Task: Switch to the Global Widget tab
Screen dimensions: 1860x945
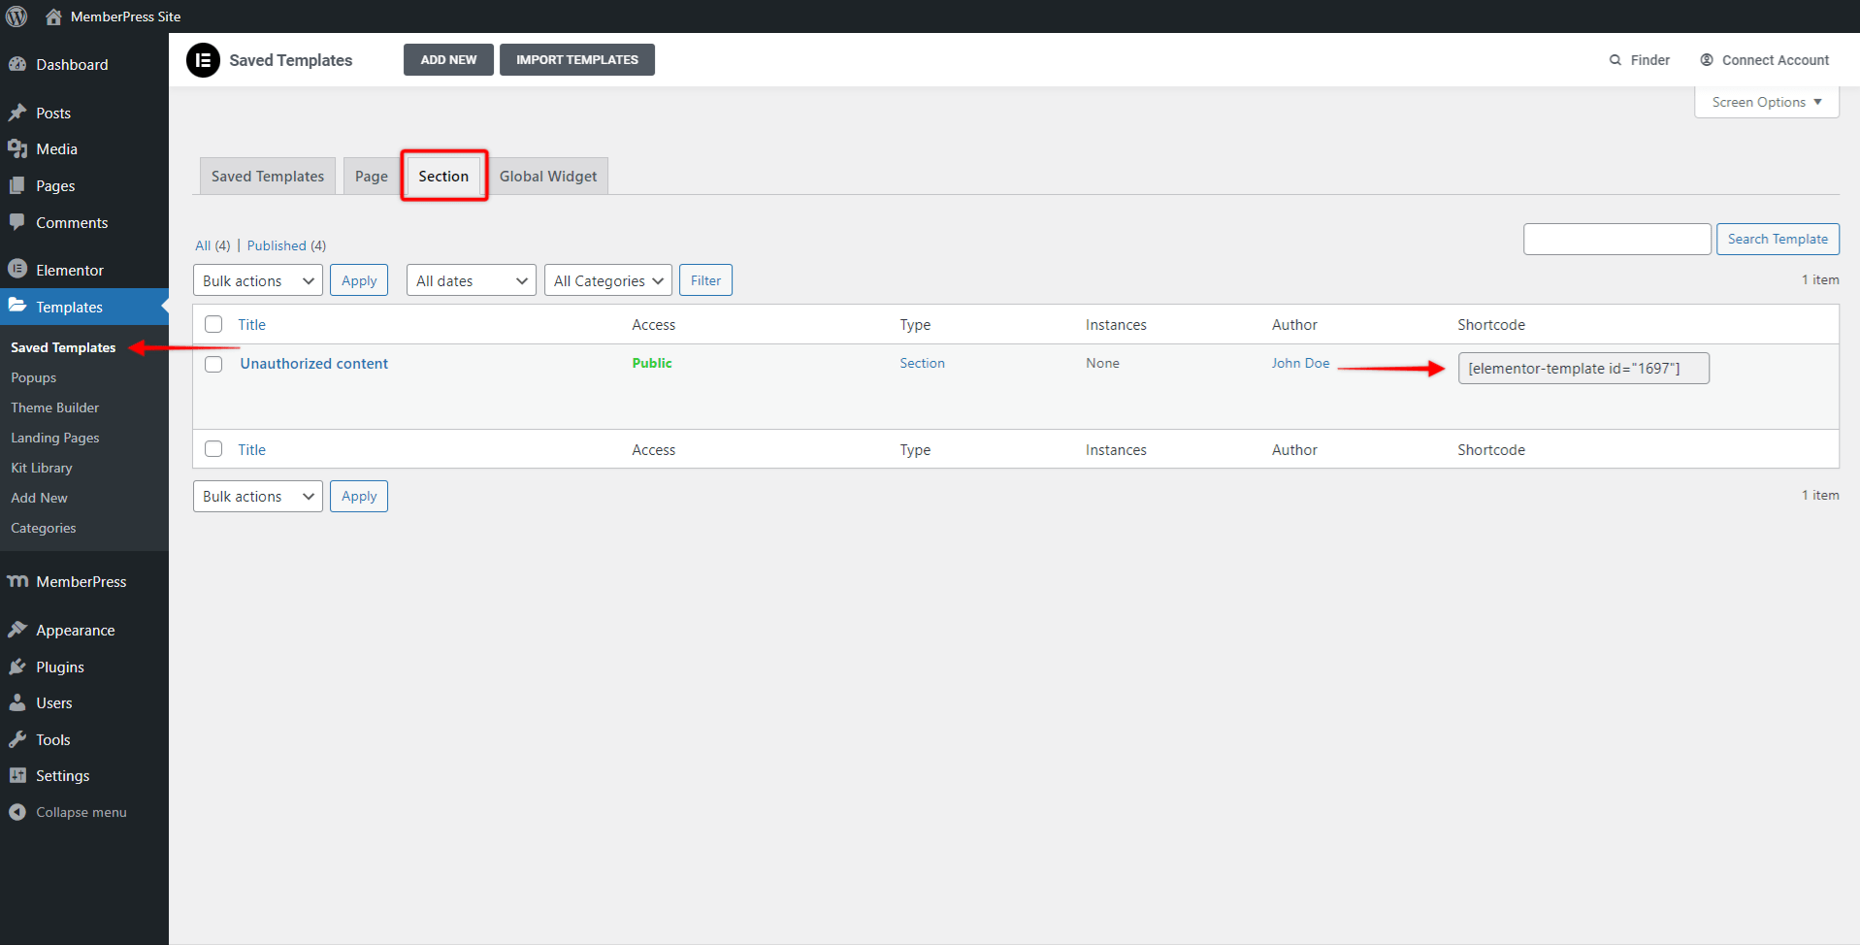Action: tap(548, 176)
